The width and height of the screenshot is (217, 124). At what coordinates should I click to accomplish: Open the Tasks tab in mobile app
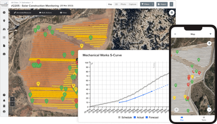204,118
